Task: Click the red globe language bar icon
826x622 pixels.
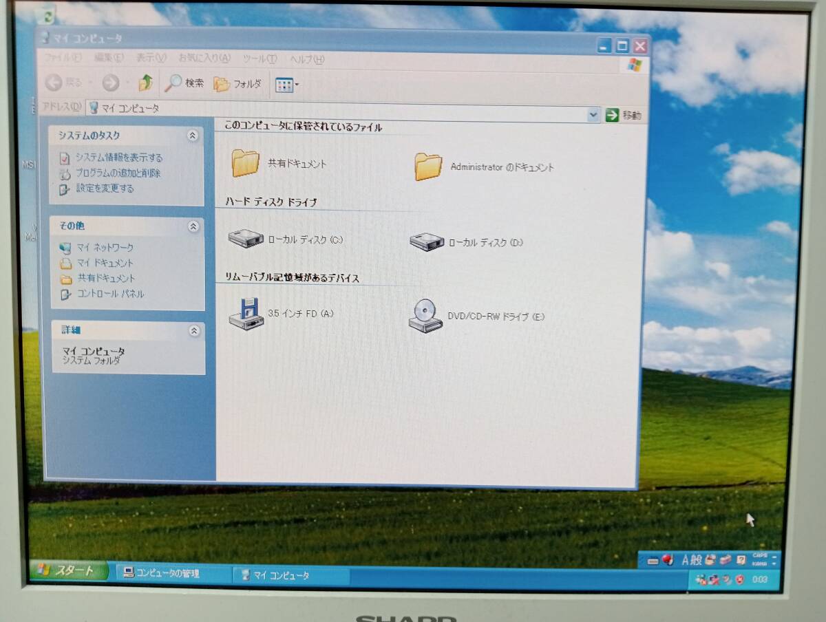Action: (668, 560)
